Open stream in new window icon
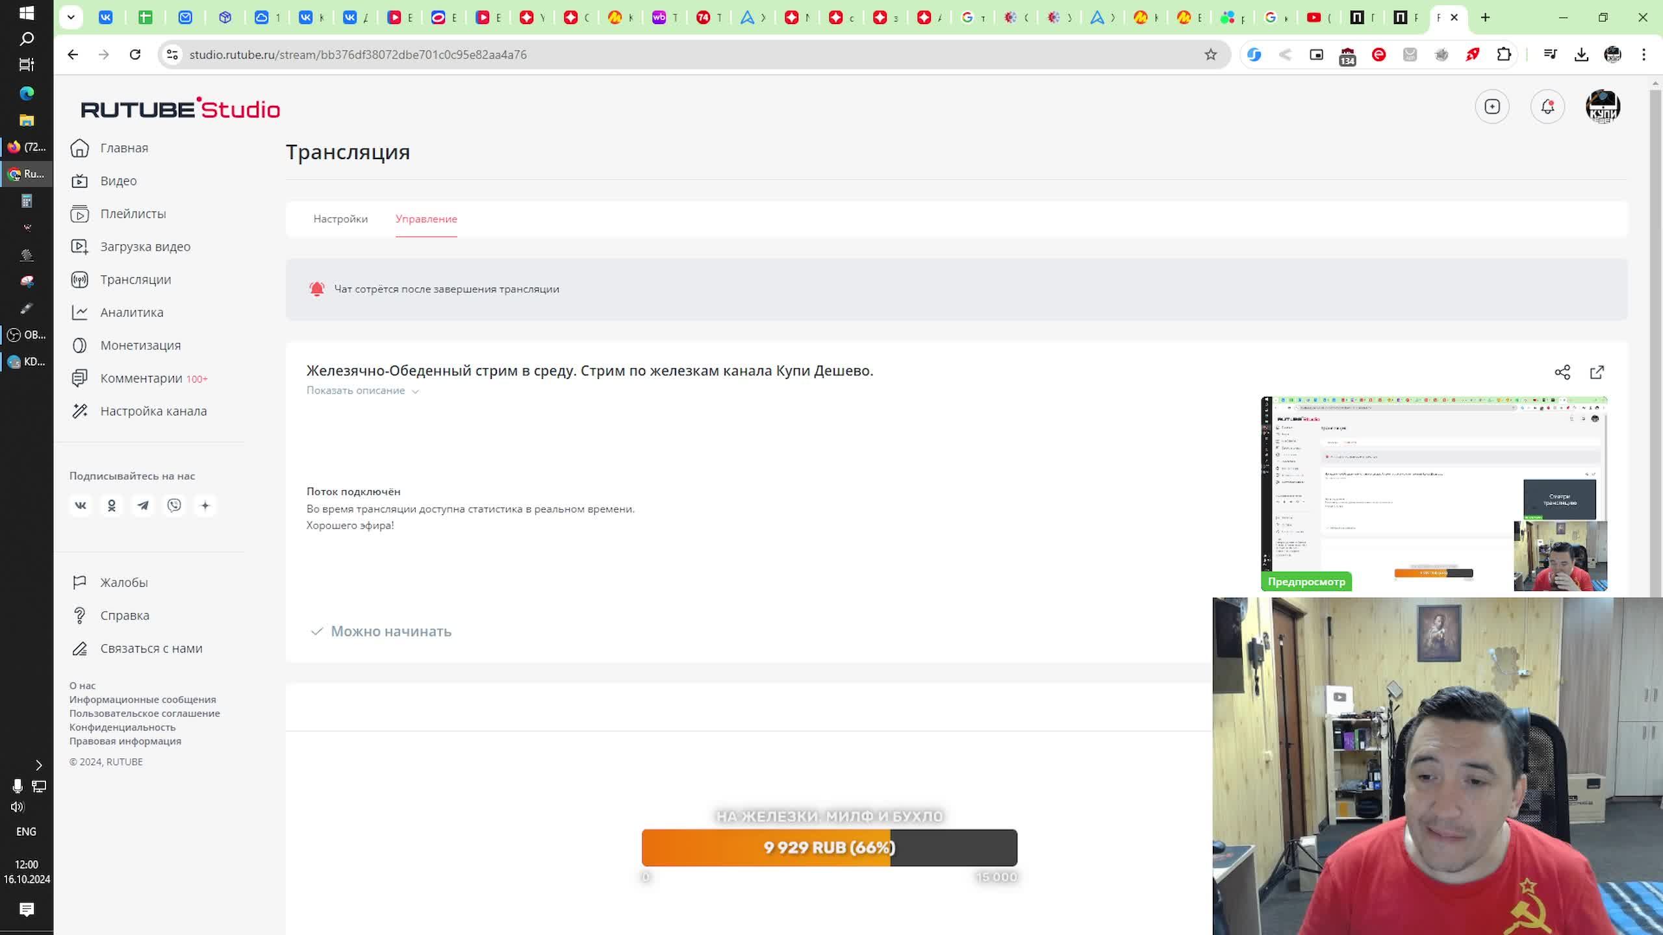This screenshot has height=935, width=1663. (x=1597, y=372)
